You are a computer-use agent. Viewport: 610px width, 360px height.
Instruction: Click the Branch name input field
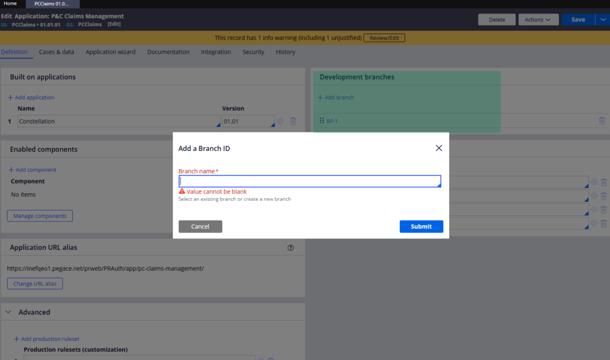pyautogui.click(x=310, y=181)
